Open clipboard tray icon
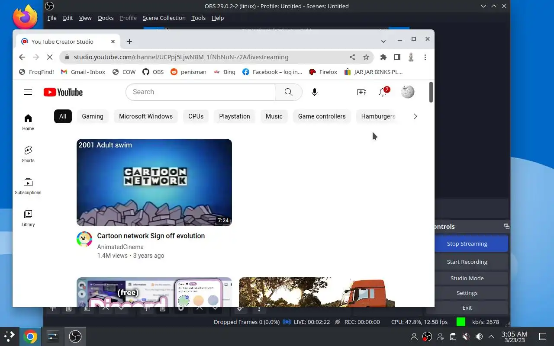 click(x=453, y=336)
